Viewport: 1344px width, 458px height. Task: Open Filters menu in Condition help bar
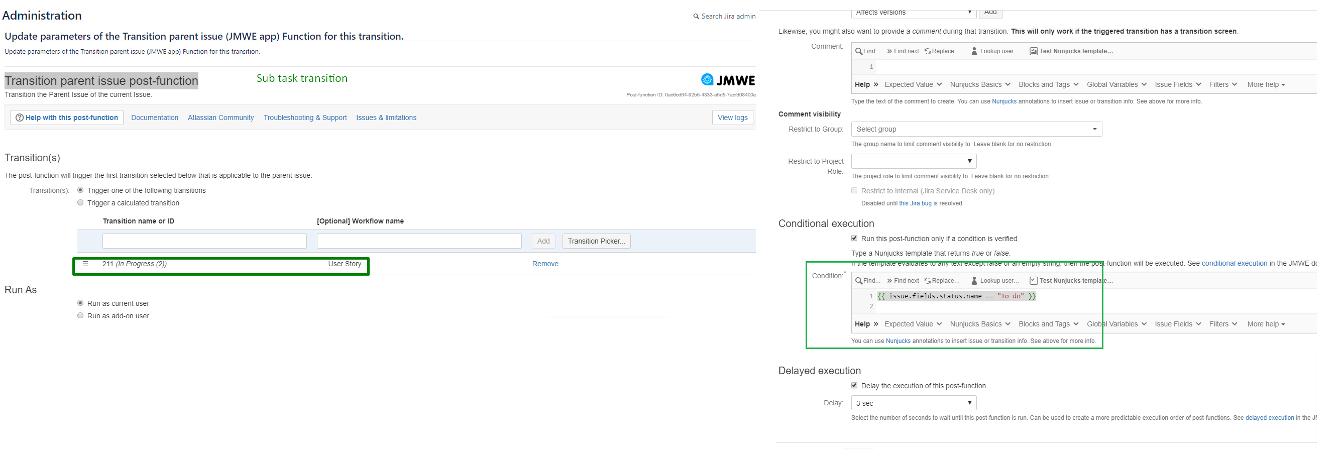coord(1222,324)
